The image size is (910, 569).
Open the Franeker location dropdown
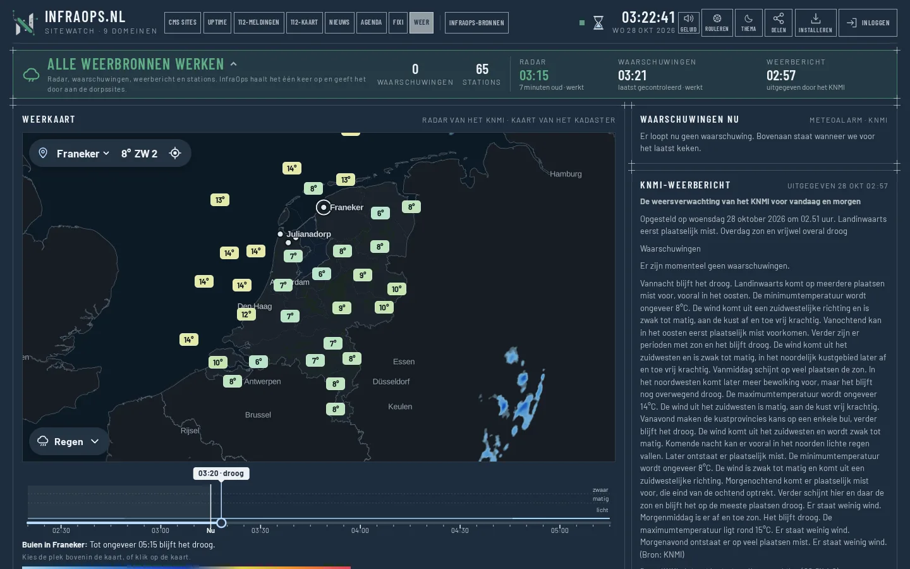click(83, 154)
